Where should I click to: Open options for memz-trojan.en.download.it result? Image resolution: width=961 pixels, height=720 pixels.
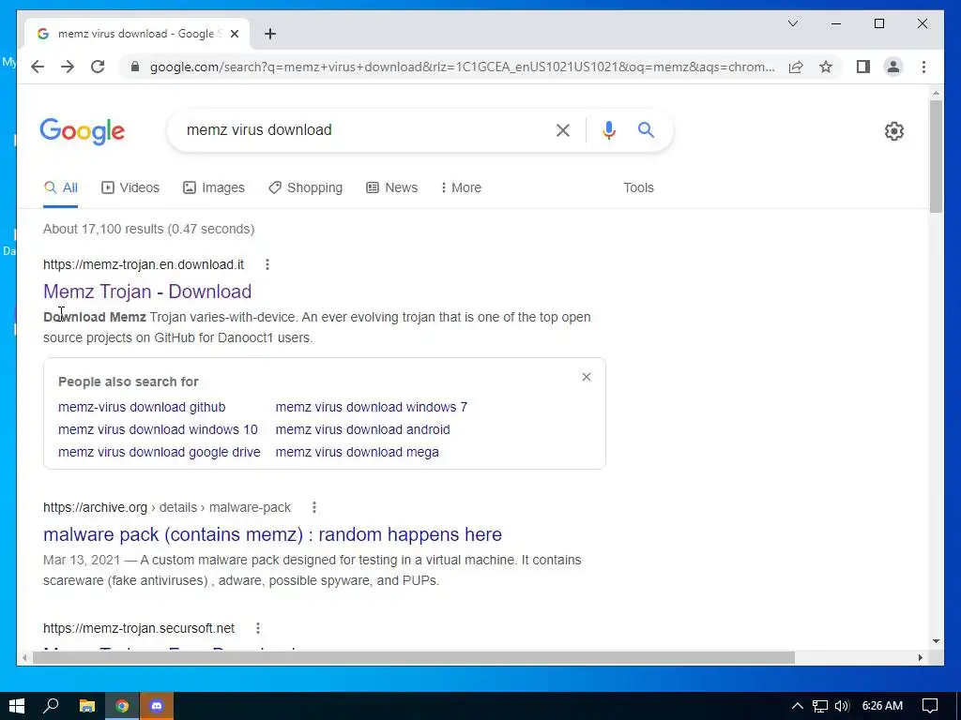267,264
